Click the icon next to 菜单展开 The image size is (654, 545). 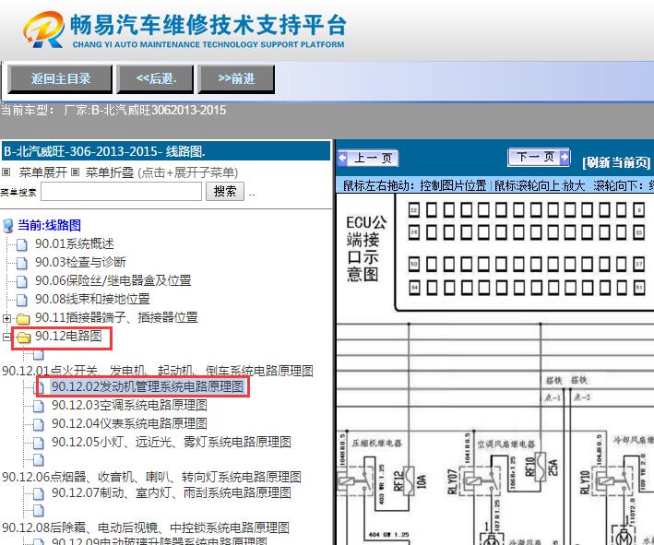click(6, 172)
